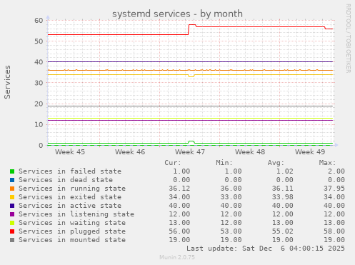The height and width of the screenshot is (265, 355).
Task: Click the y-axis value 10
Action: (39, 124)
